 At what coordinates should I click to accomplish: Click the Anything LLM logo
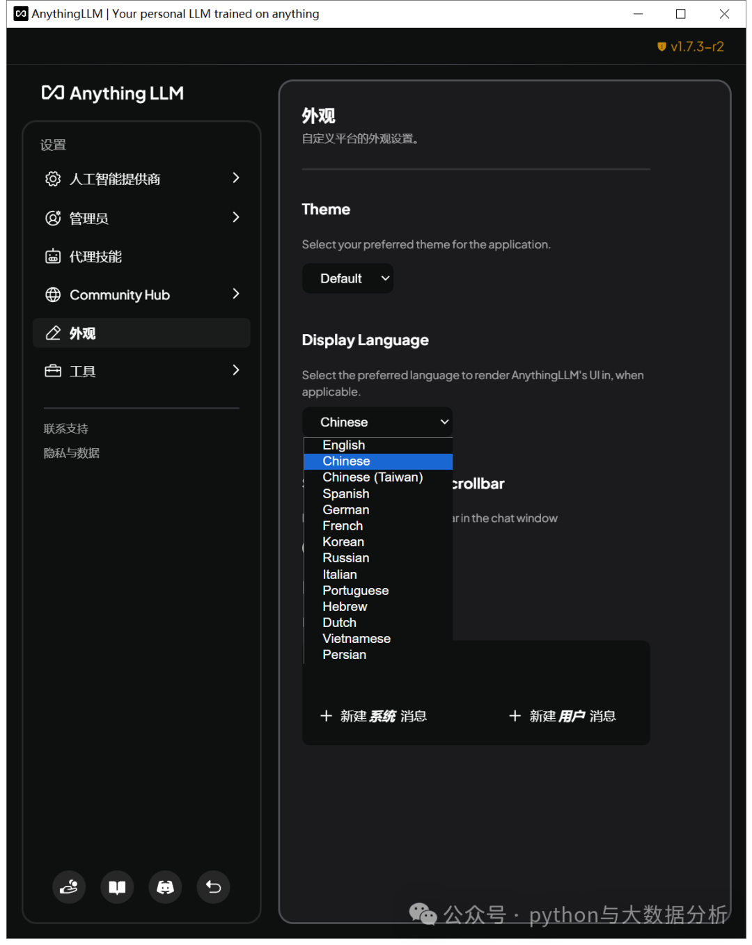113,93
